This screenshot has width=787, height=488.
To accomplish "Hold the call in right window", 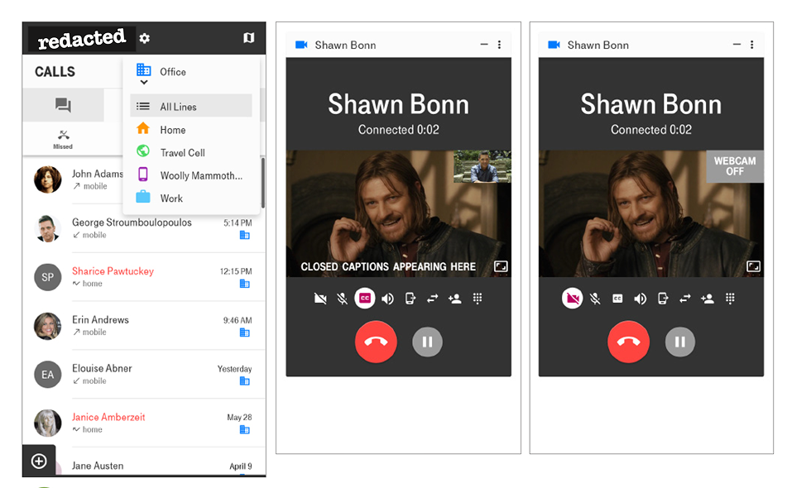I will (x=680, y=342).
